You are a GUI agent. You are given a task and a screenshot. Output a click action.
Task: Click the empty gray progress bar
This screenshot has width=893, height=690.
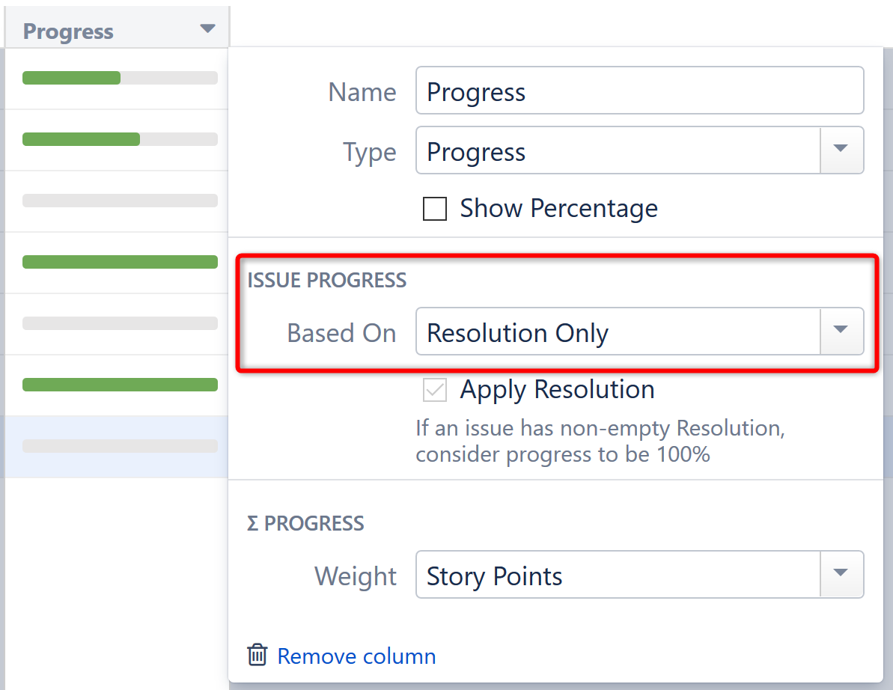pos(120,201)
